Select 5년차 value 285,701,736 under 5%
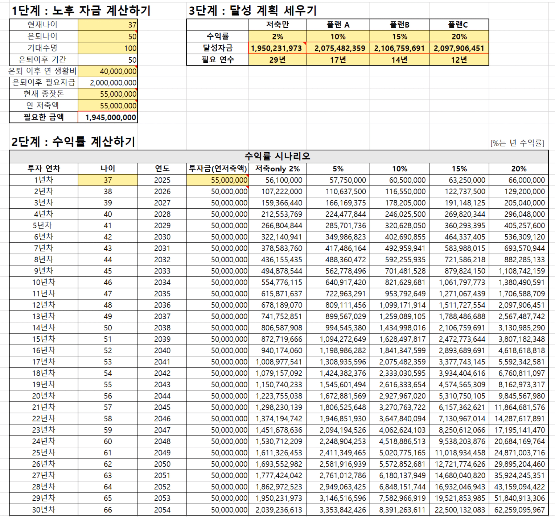This screenshot has height=517, width=555. point(338,225)
